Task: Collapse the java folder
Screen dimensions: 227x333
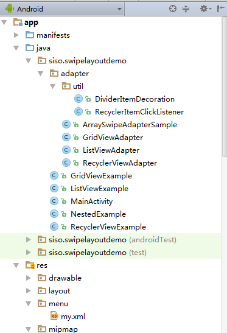Action: pyautogui.click(x=16, y=48)
